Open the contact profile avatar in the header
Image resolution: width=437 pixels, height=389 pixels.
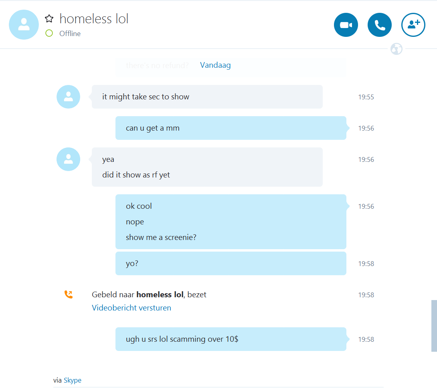pyautogui.click(x=24, y=24)
